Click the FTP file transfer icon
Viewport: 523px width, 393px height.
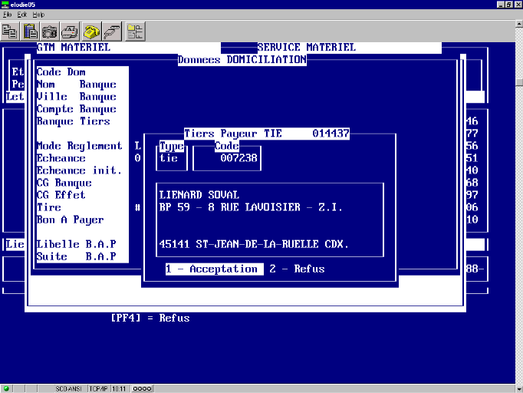click(x=135, y=31)
